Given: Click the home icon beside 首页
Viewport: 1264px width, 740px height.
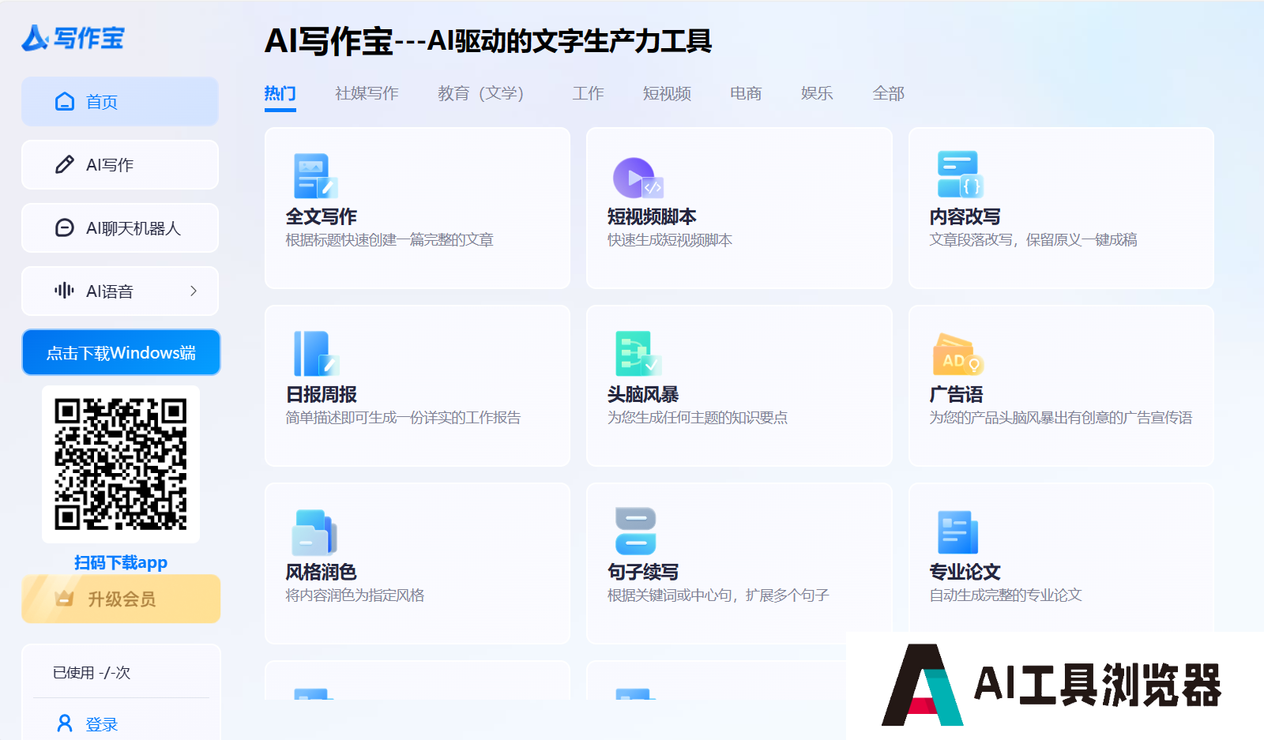Looking at the screenshot, I should click(65, 101).
